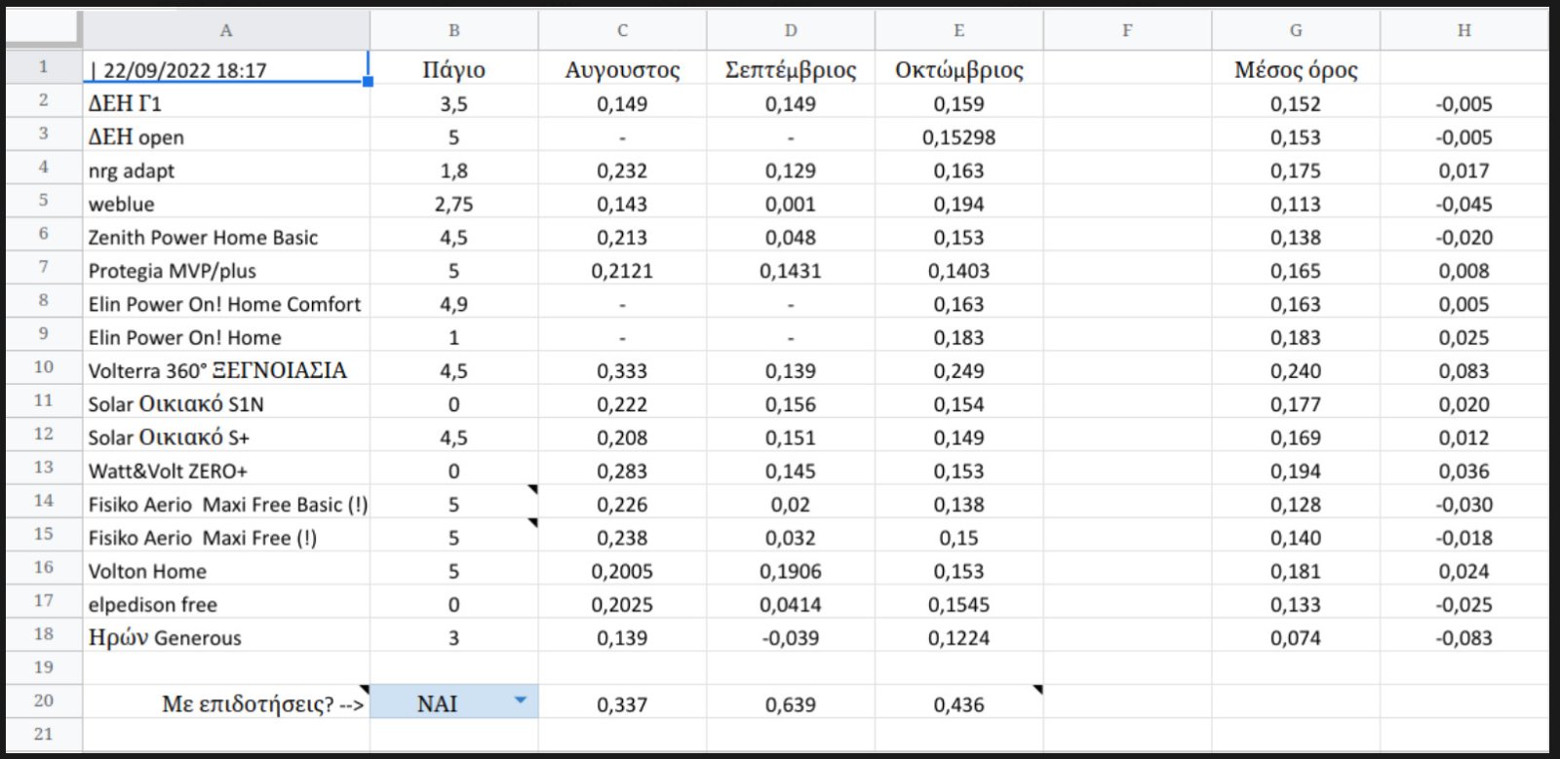Select Volterra 360° ΞΕΓΝΟΙΑΣΙΑ cell
Image resolution: width=1560 pixels, height=759 pixels.
point(226,369)
